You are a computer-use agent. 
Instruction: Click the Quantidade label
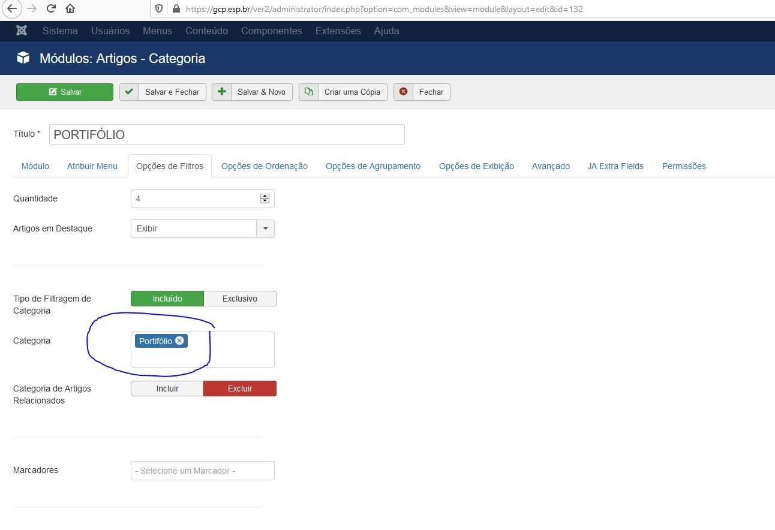pos(35,198)
